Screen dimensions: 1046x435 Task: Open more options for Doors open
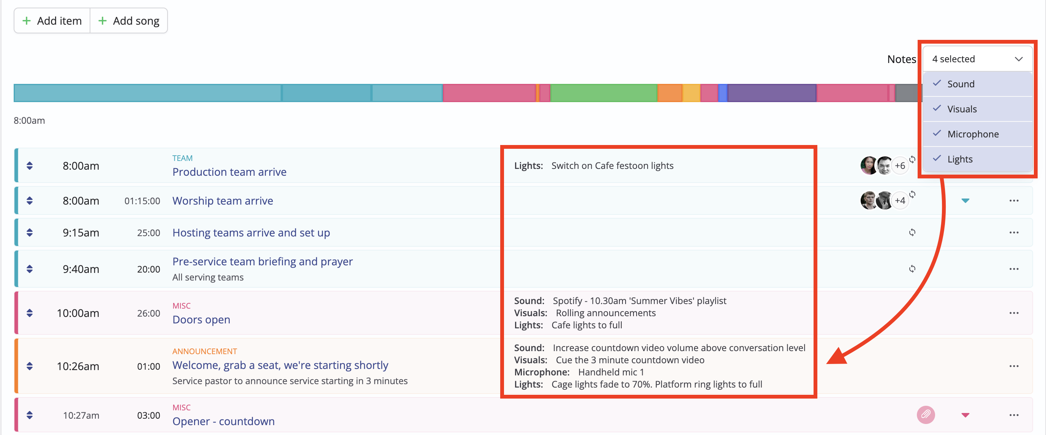[1014, 313]
